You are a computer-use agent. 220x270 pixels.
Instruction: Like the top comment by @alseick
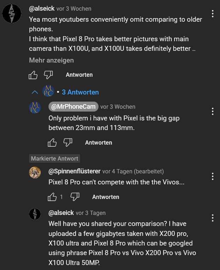coord(33,75)
